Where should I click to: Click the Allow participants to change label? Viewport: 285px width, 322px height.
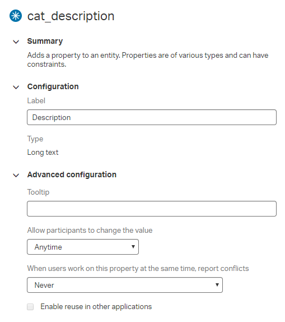[x=90, y=231]
